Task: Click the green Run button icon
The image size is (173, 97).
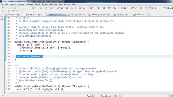Action: click(x=104, y=8)
